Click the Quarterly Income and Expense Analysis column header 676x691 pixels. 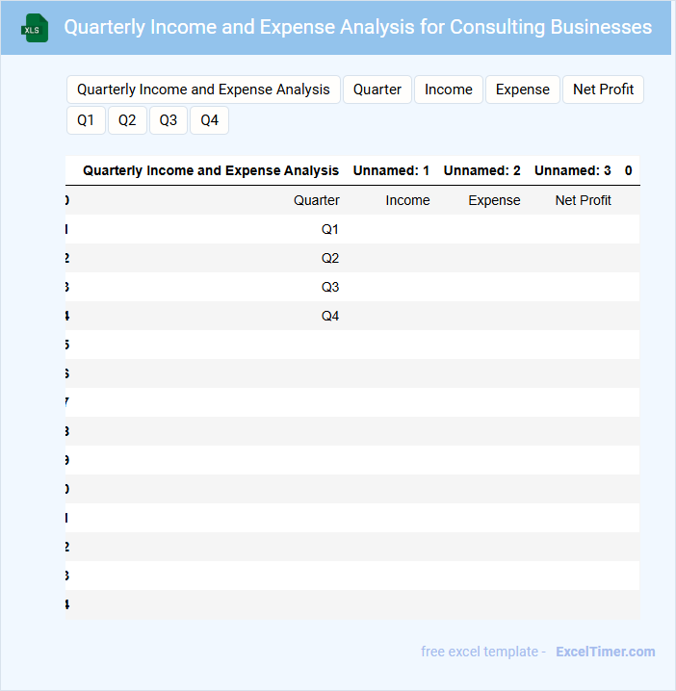tap(211, 170)
